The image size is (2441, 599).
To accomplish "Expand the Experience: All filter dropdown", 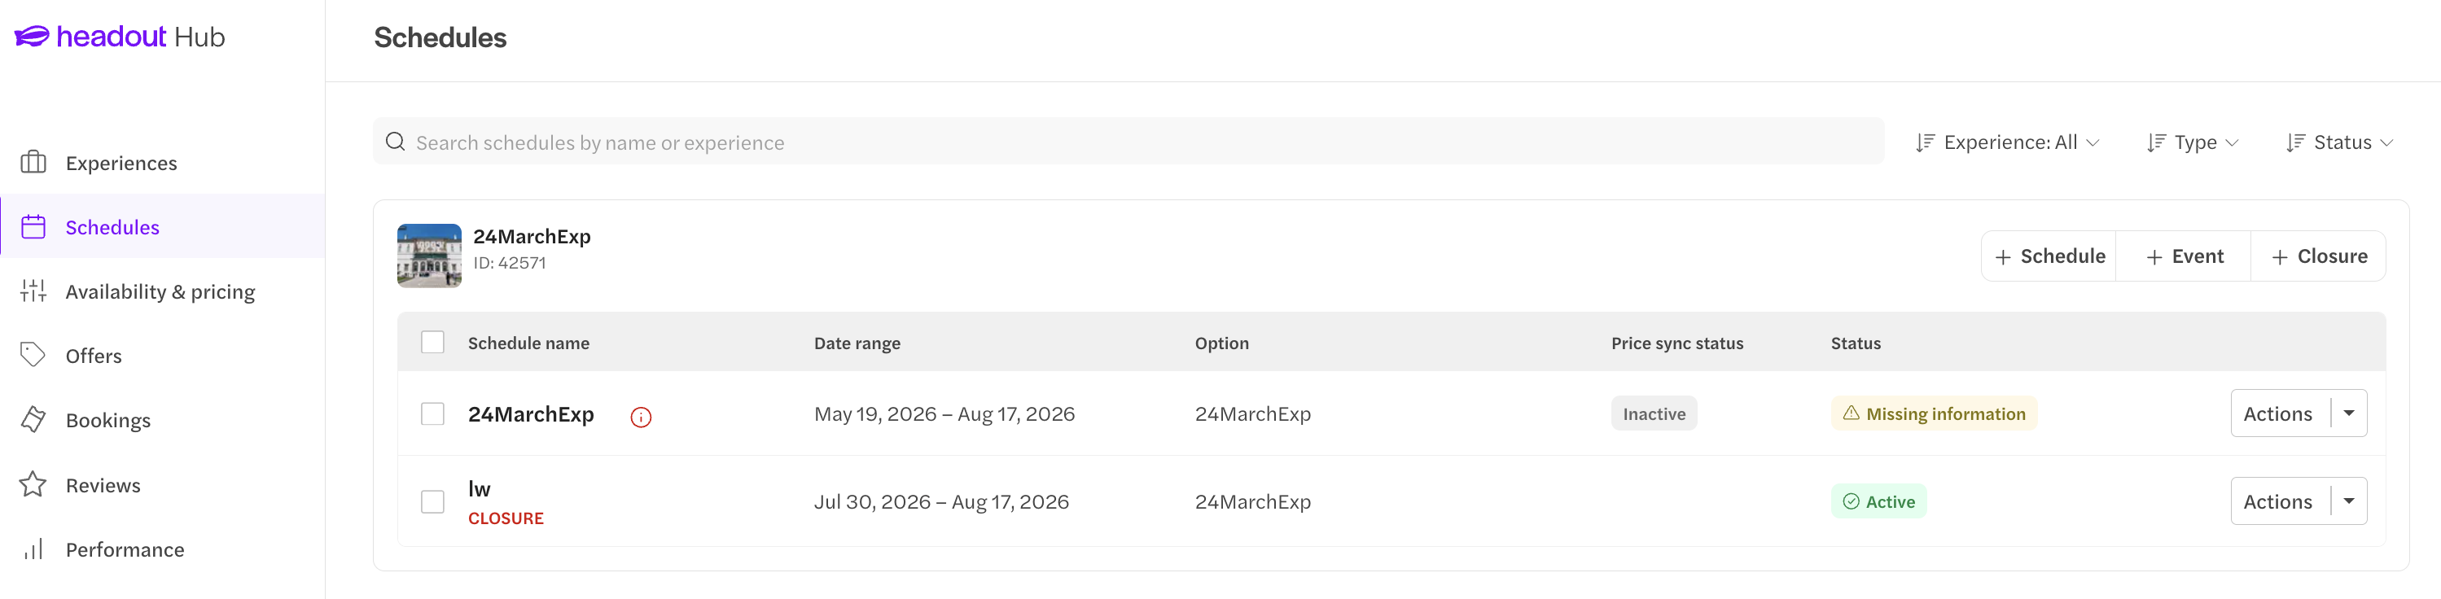I will point(2007,142).
